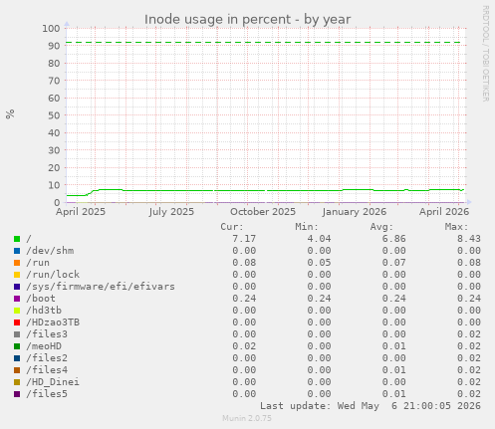The width and height of the screenshot is (495, 429).
Task: Click the 50 tick on the y-axis
Action: coord(54,115)
